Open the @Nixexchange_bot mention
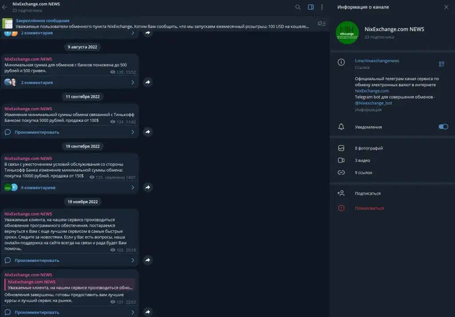This screenshot has width=455, height=317. coord(373,103)
